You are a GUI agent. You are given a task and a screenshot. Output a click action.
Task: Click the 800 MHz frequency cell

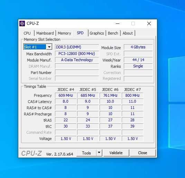coord(132,95)
